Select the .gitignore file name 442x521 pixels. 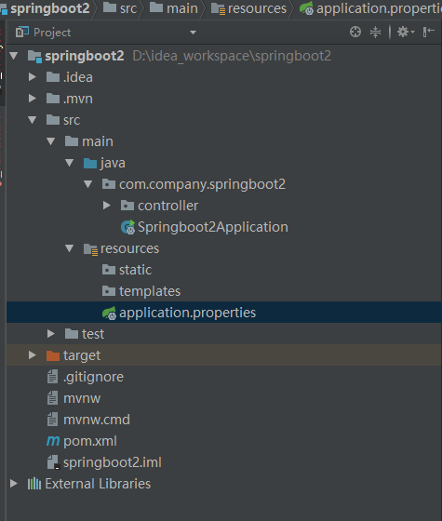click(x=93, y=378)
